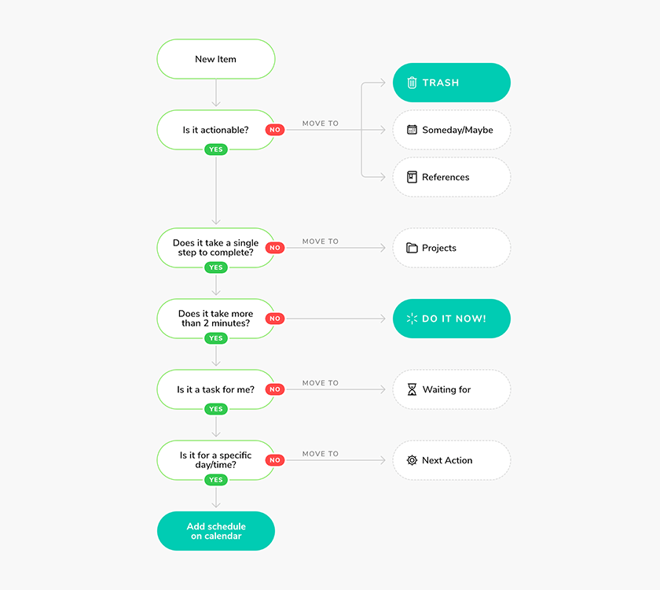The width and height of the screenshot is (660, 590).
Task: Click MOVE TO label next to Projects arrow
Action: (x=321, y=242)
